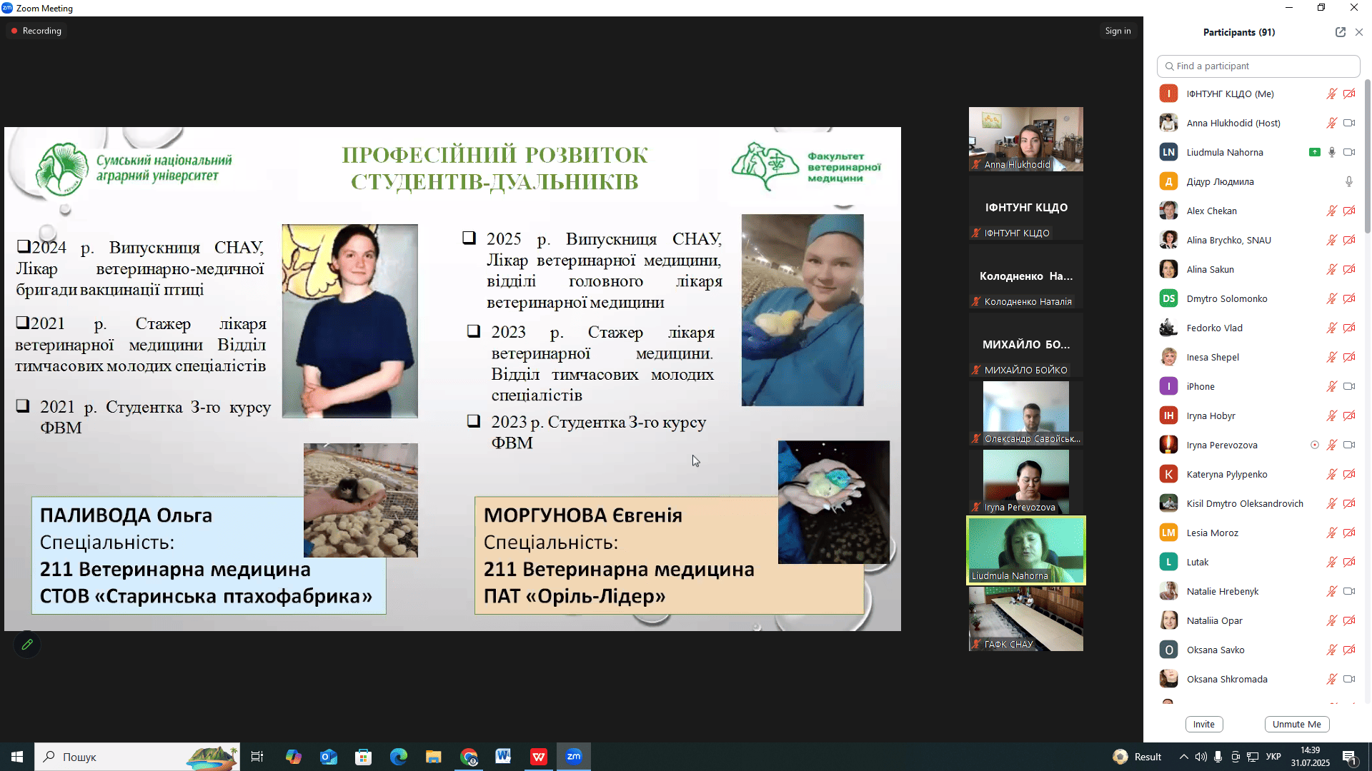Click the annotation pencil icon below the shared slide
The height and width of the screenshot is (771, 1372).
(x=27, y=645)
